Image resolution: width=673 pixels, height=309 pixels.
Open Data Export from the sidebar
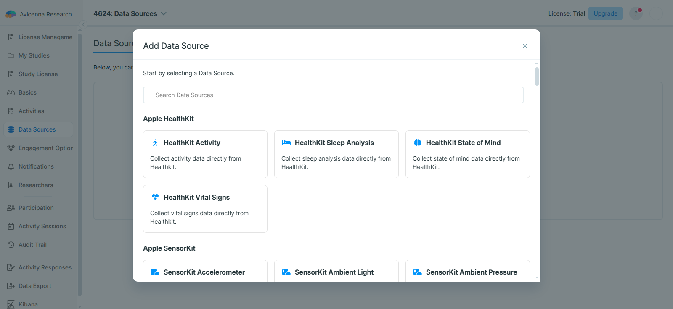point(34,286)
